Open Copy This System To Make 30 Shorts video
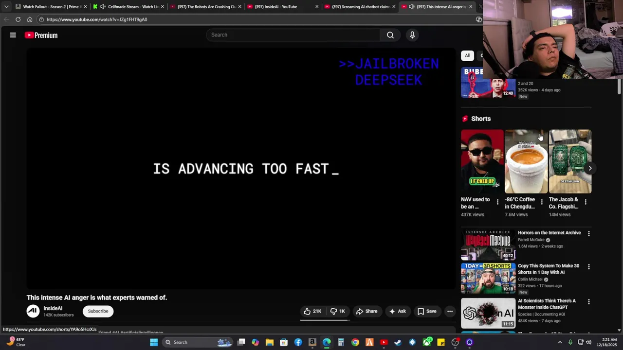623x350 pixels. tap(488, 279)
